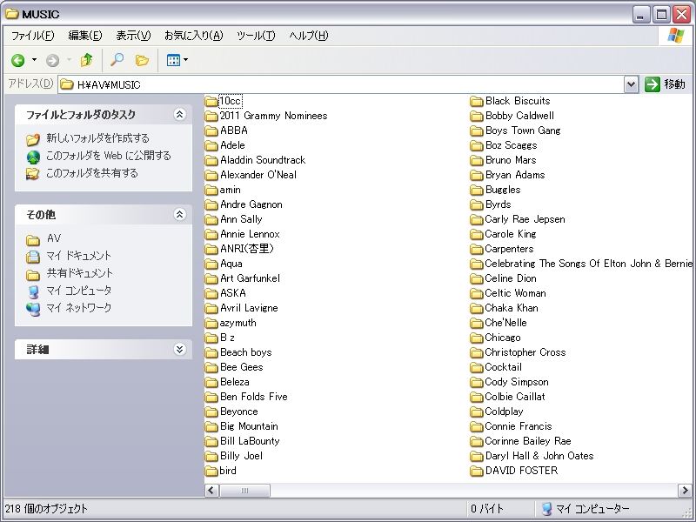Select the DAVID FOSTER folder name
Image resolution: width=696 pixels, height=522 pixels.
pos(521,471)
